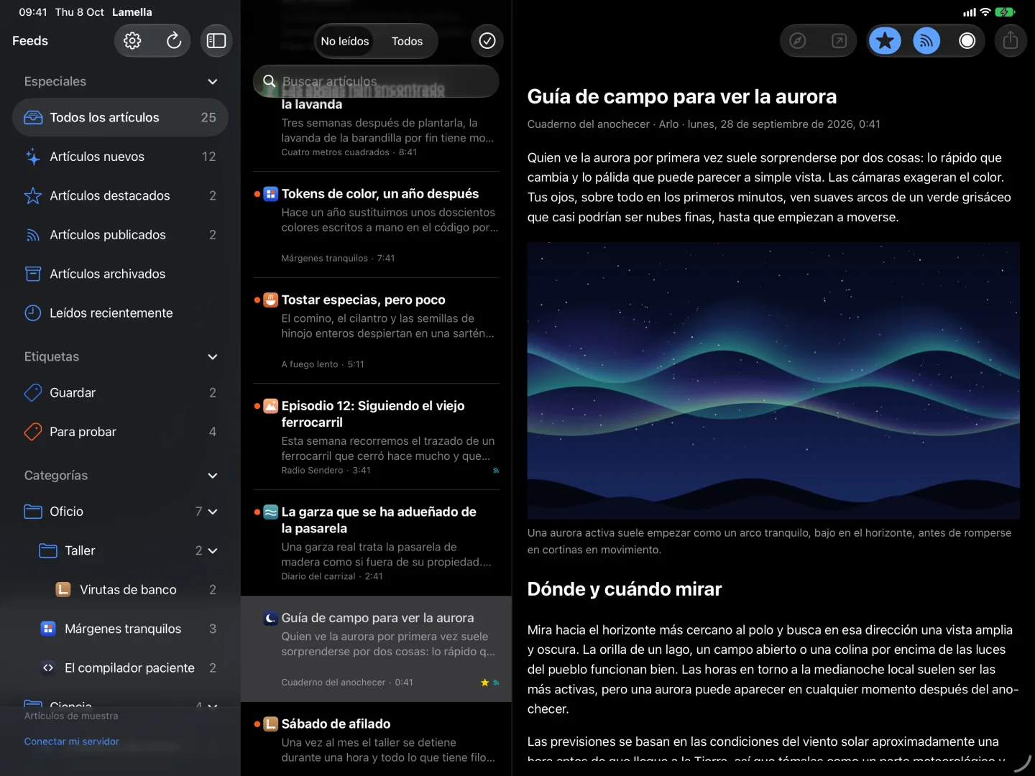Open article in reader view via compass icon
1035x776 pixels.
798,41
